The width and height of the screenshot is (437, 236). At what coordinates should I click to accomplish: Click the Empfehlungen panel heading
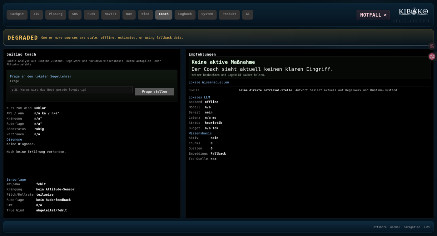[202, 54]
